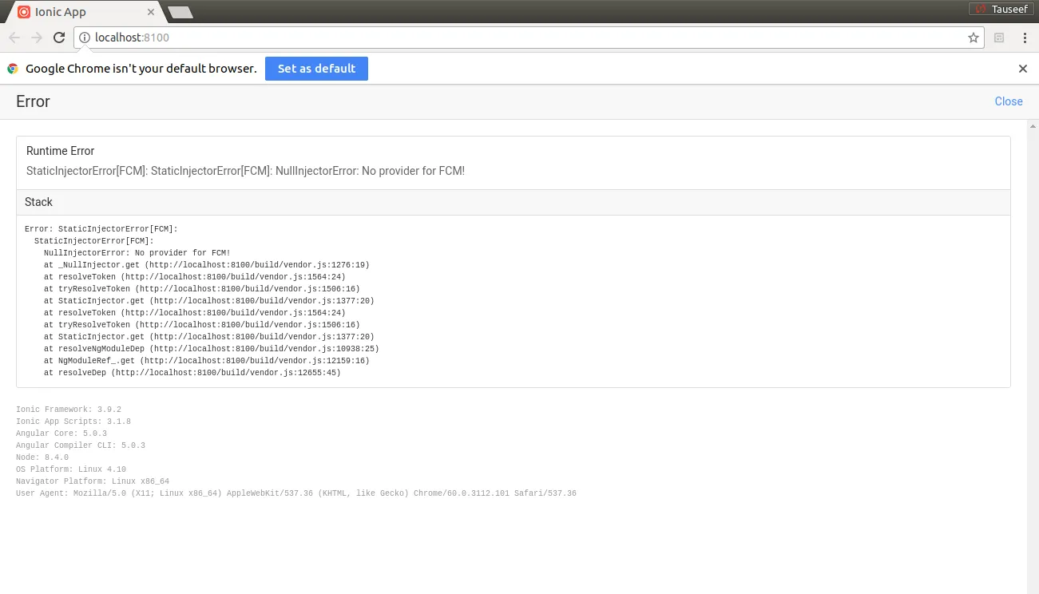
Task: Click the 'resolveNgModuleDep' stack line
Action: point(212,349)
